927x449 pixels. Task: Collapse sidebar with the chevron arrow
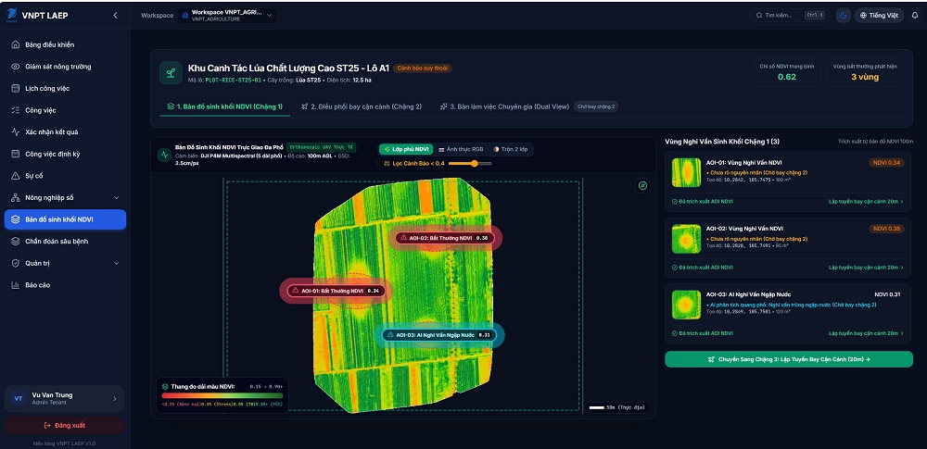(115, 16)
